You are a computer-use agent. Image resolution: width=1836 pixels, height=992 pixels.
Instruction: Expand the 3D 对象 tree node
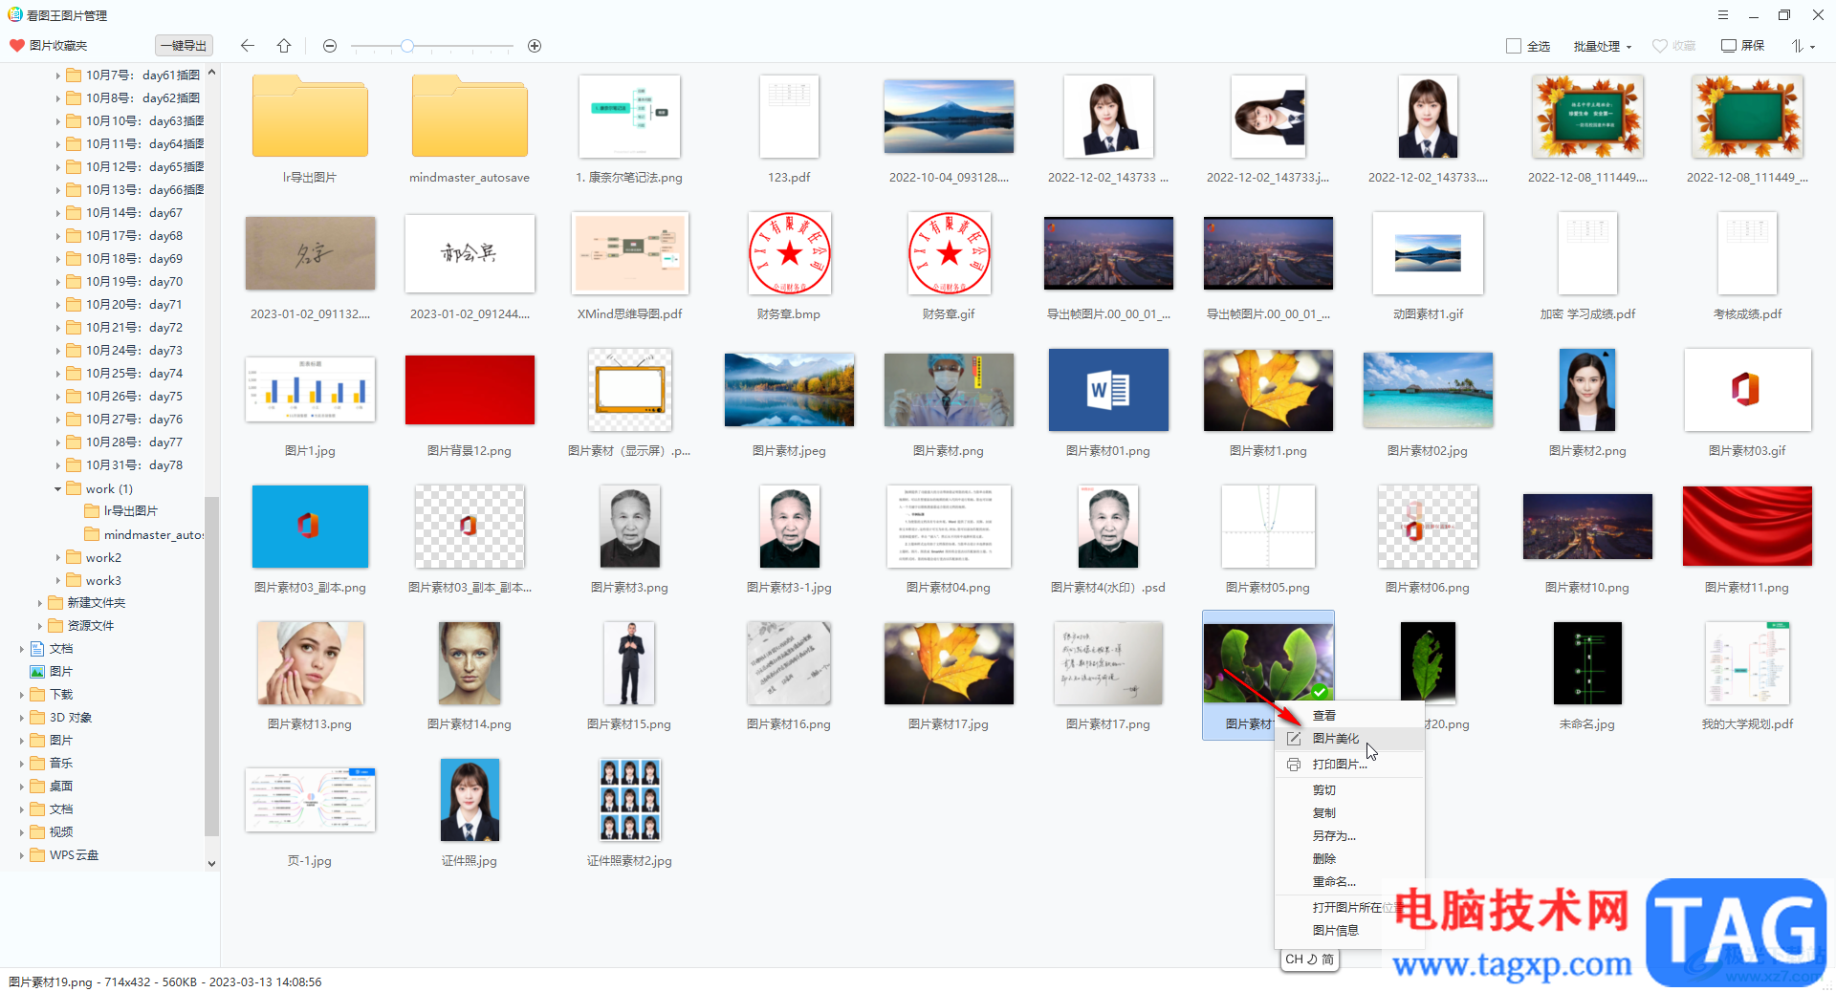pyautogui.click(x=21, y=718)
